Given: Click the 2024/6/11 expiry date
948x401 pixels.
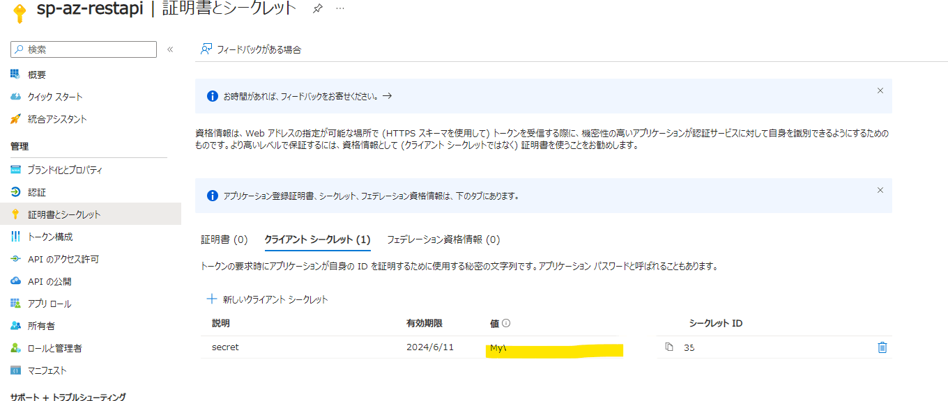Looking at the screenshot, I should 430,347.
